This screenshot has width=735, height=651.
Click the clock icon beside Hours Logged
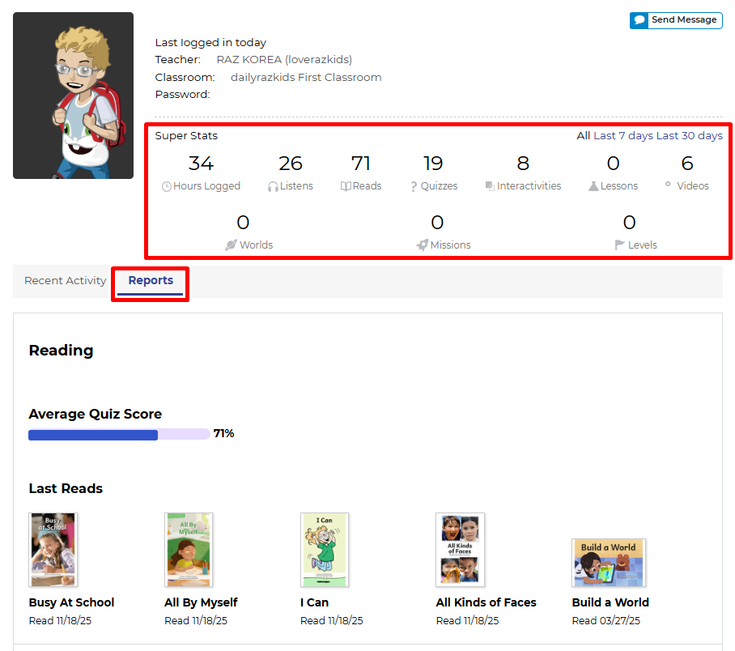[167, 186]
